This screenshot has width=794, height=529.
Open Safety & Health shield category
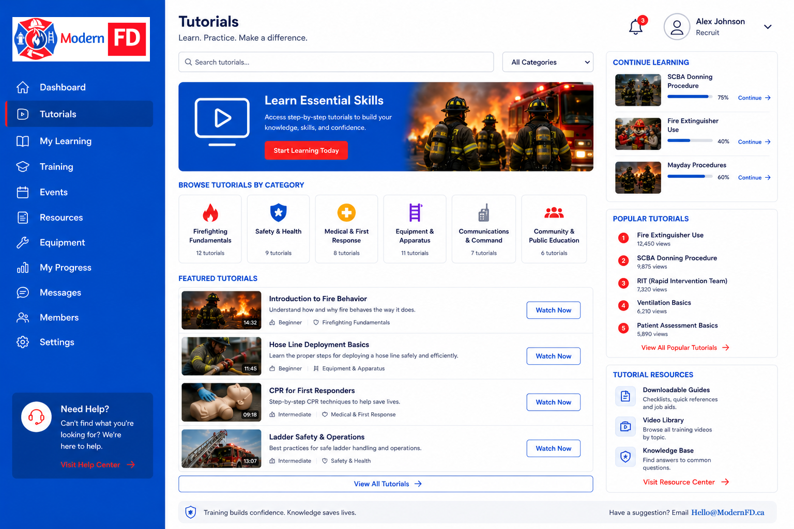[x=278, y=212]
